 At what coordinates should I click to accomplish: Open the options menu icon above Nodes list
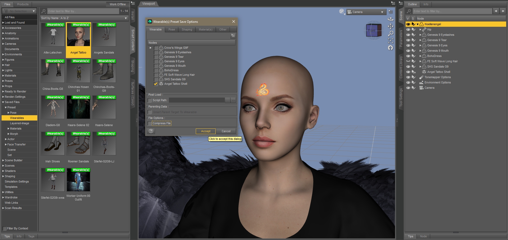pos(233,35)
